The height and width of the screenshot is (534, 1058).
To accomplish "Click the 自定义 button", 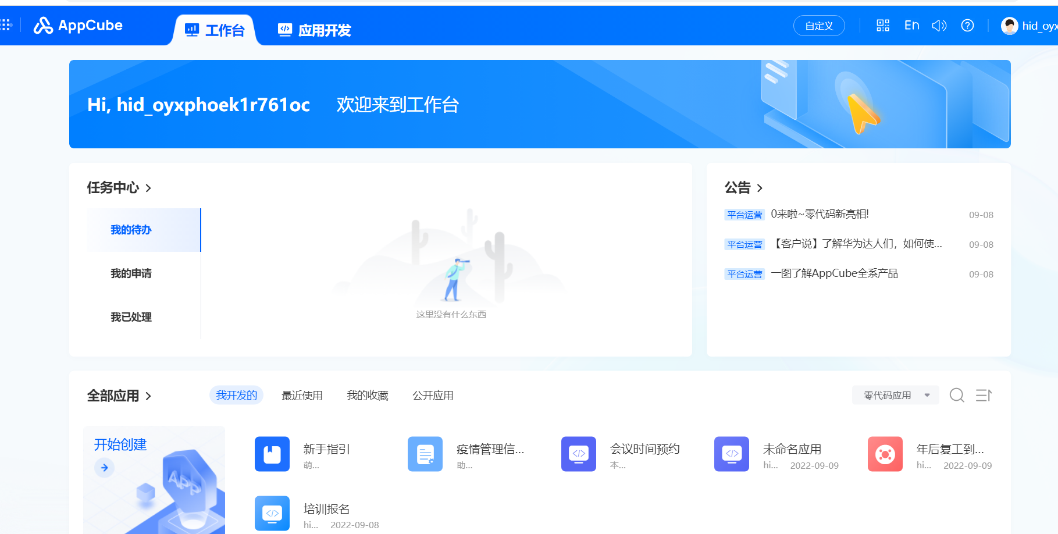I will tap(819, 26).
